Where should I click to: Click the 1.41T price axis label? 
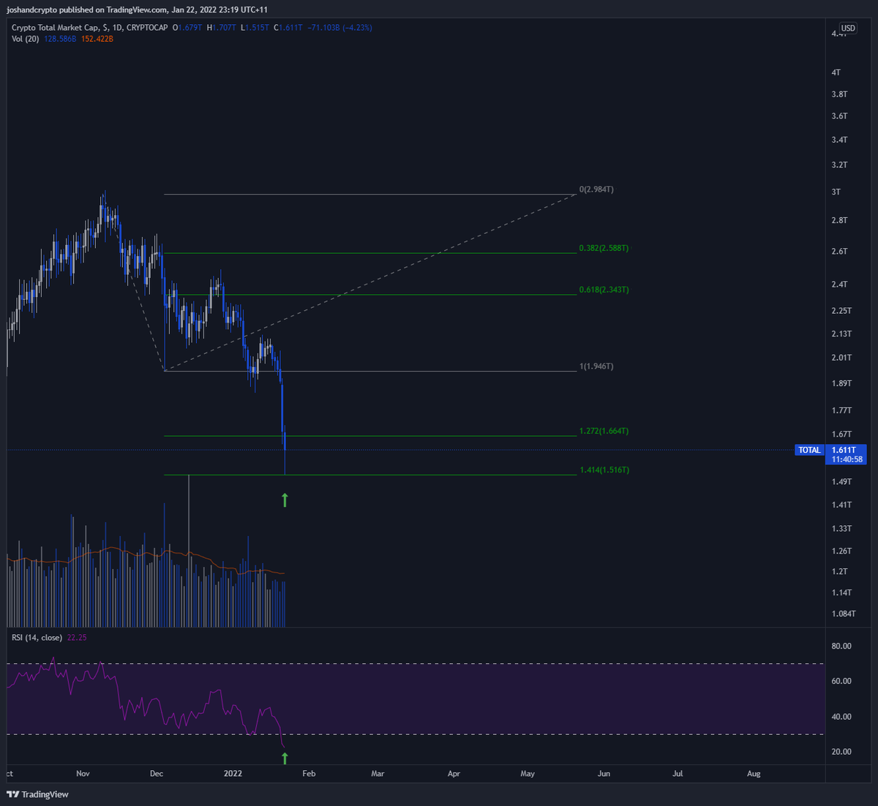[841, 505]
